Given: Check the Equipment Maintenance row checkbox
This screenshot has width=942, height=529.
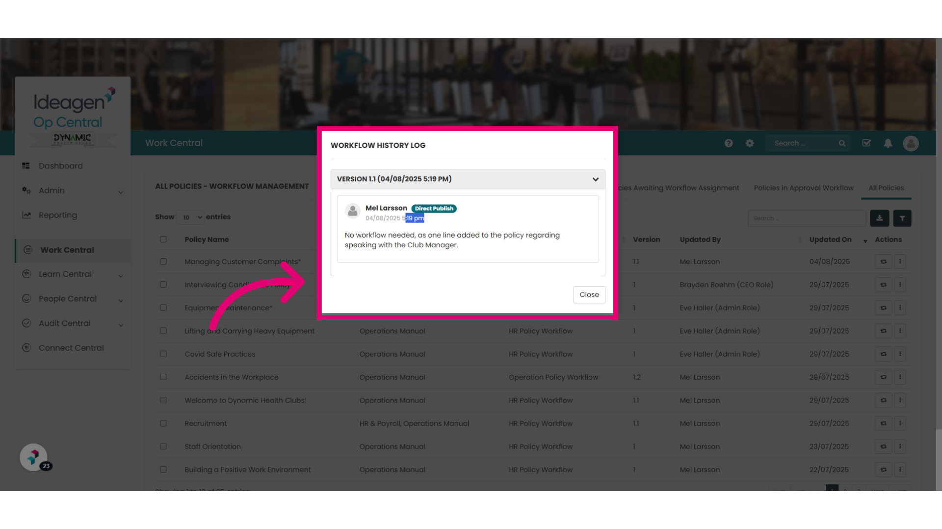Looking at the screenshot, I should (163, 308).
